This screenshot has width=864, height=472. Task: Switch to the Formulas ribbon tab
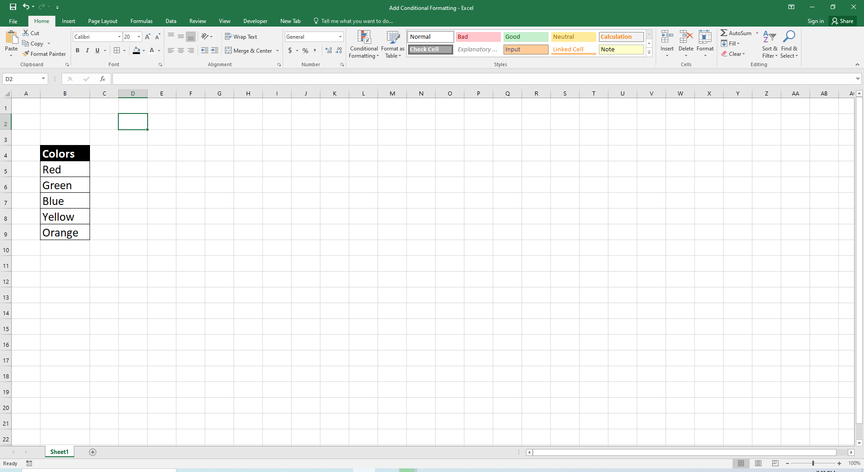tap(141, 21)
